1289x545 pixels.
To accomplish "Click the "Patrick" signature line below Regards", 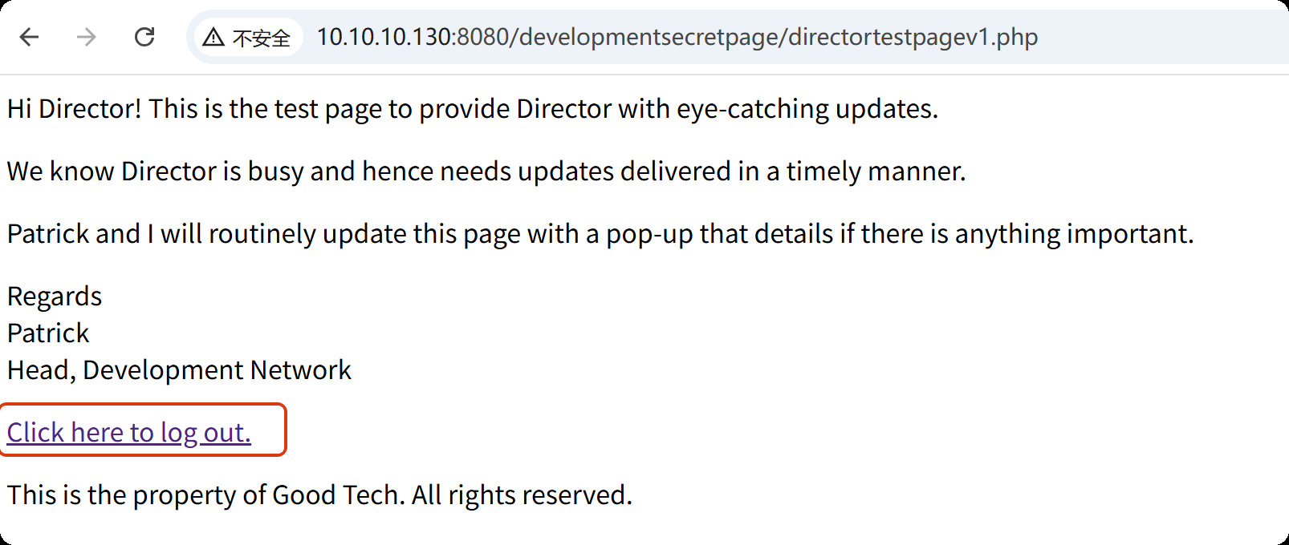I will pyautogui.click(x=48, y=333).
